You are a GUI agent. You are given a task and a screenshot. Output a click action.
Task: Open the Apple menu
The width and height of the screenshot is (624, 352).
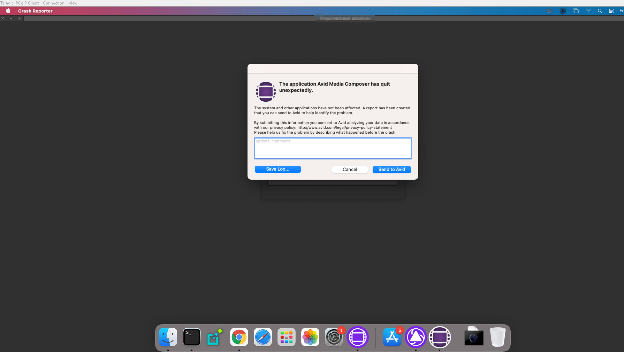coord(8,11)
